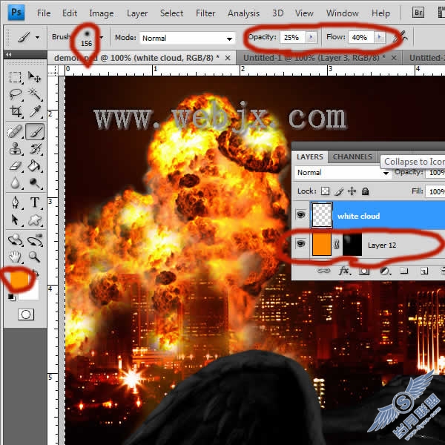The width and height of the screenshot is (445, 445).
Task: Select the Crop tool
Action: 16,111
